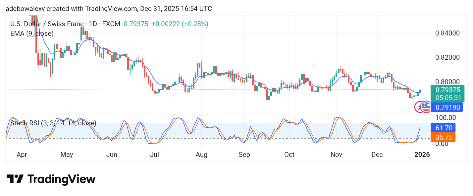Click the May label on time axis
This screenshot has width=473, height=196.
tap(67, 155)
